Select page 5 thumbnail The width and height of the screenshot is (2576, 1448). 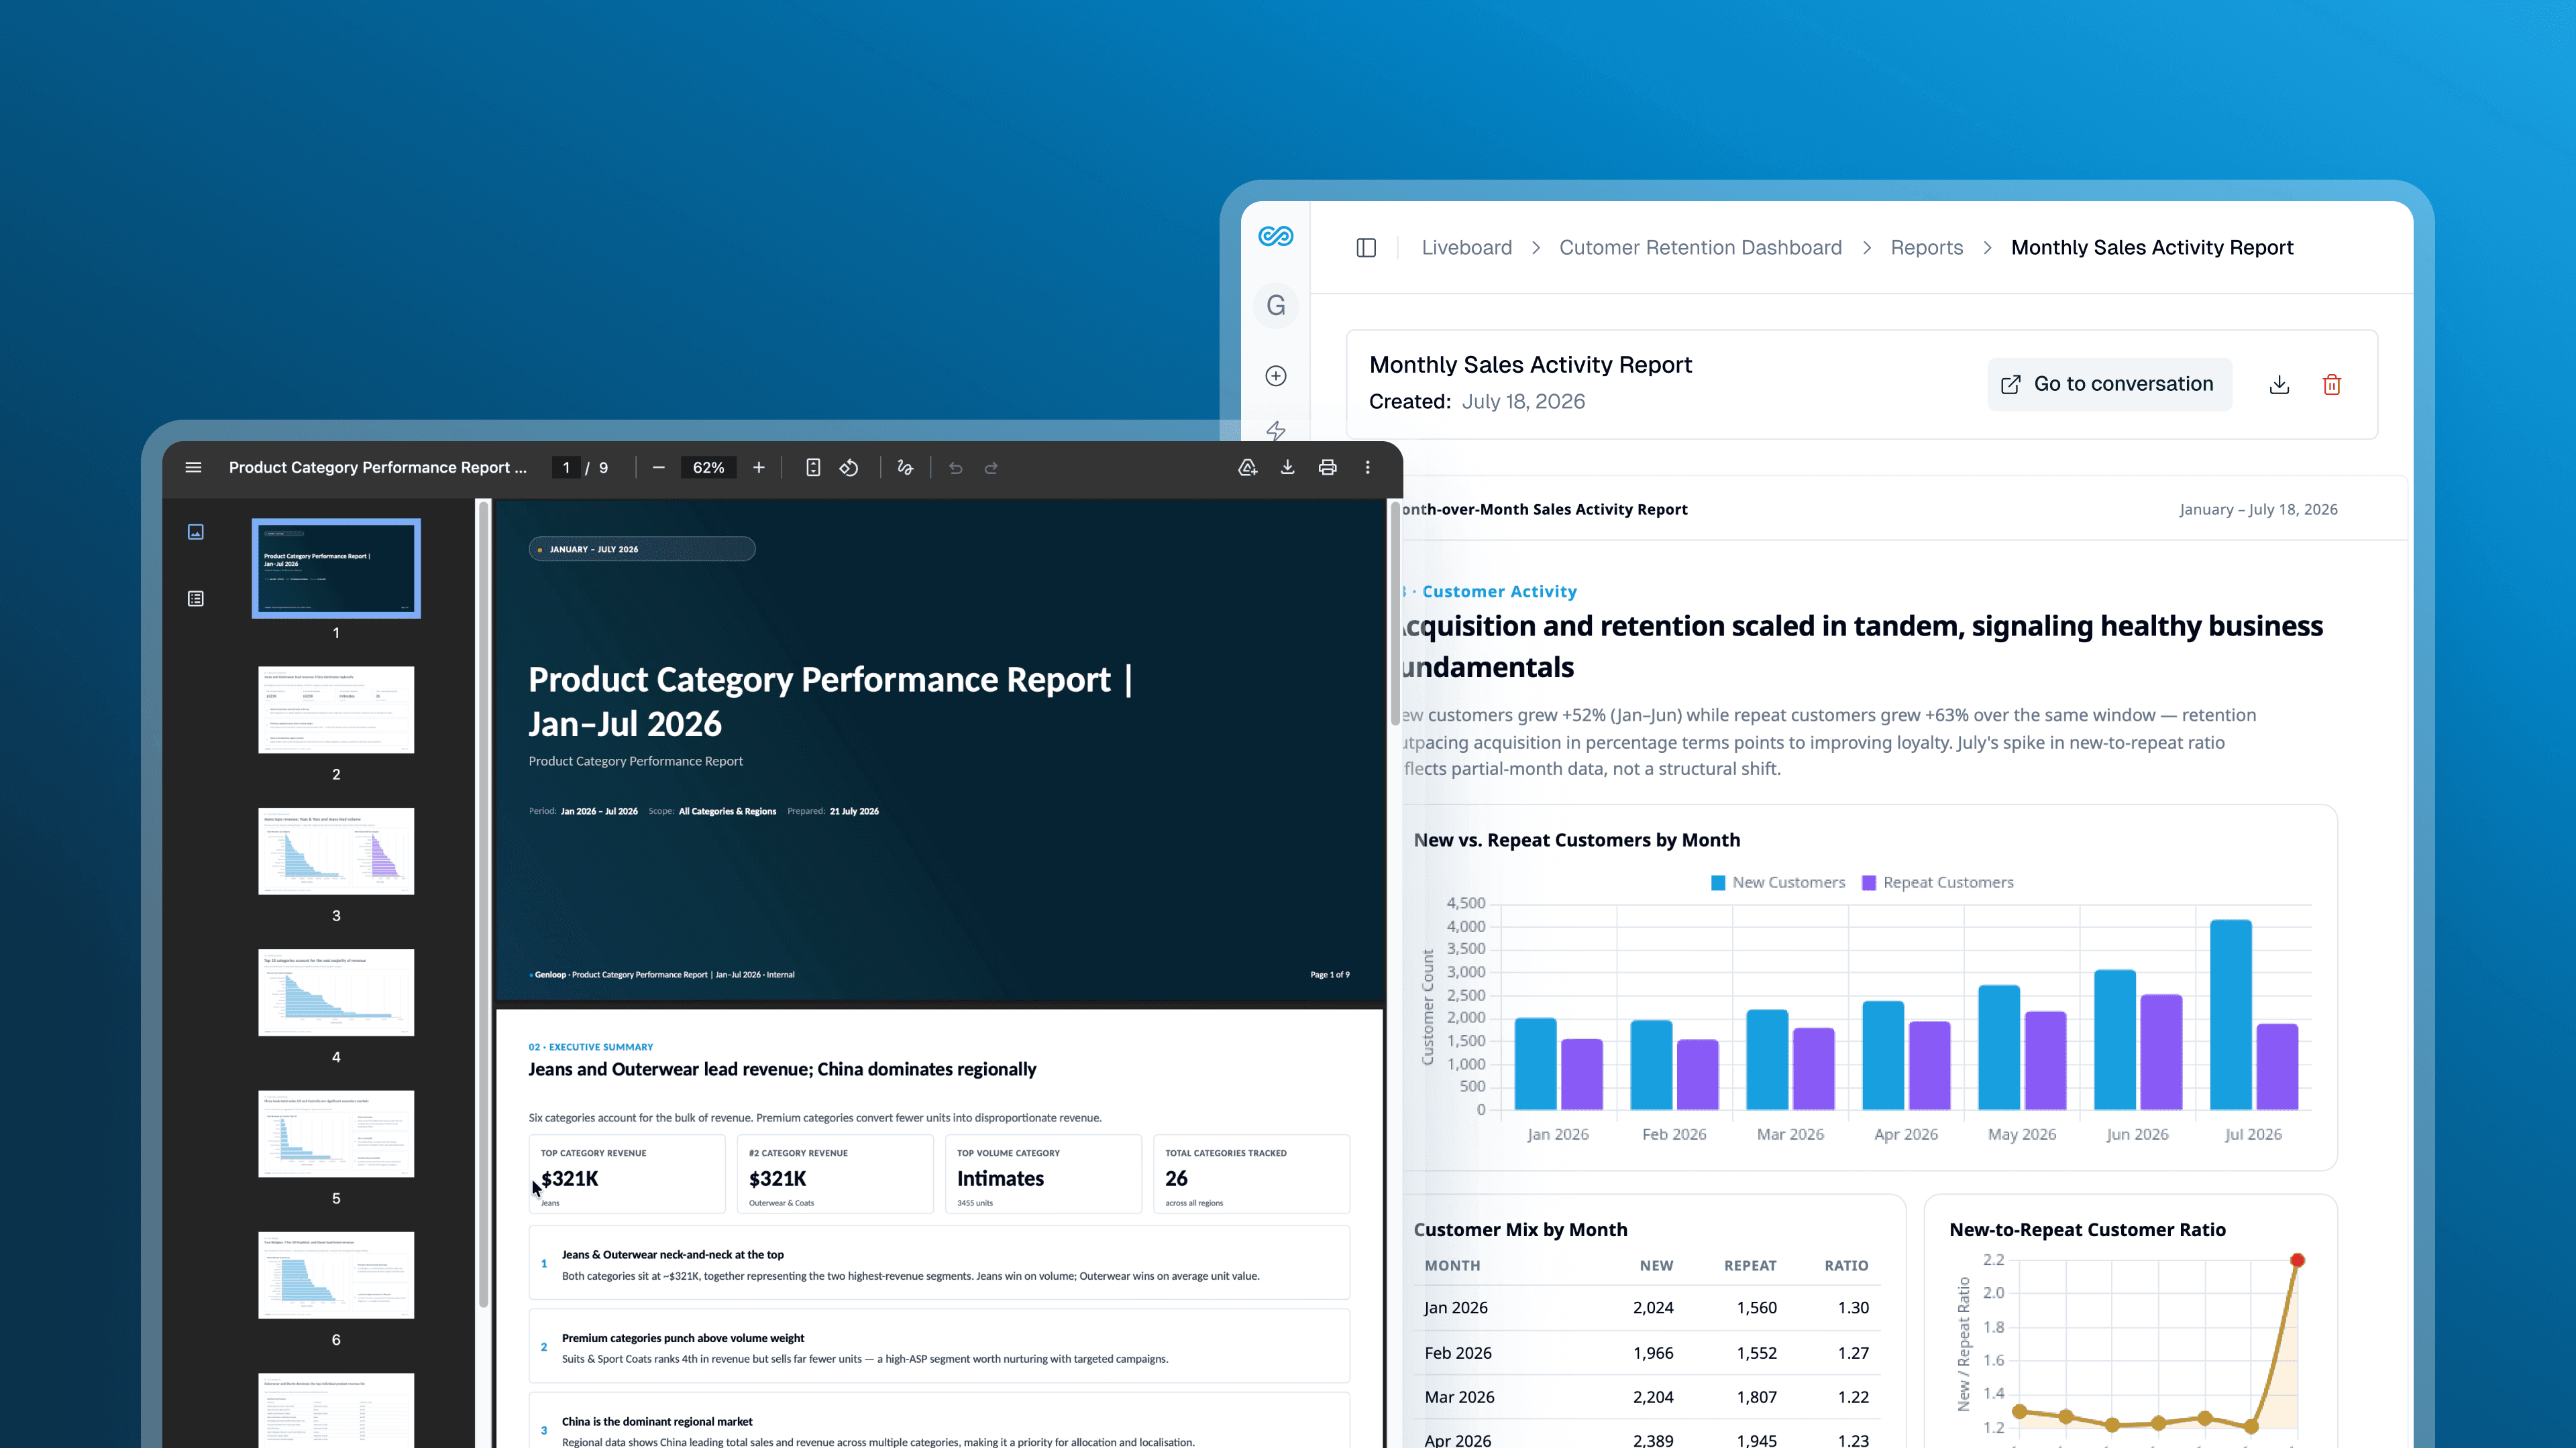click(336, 1133)
